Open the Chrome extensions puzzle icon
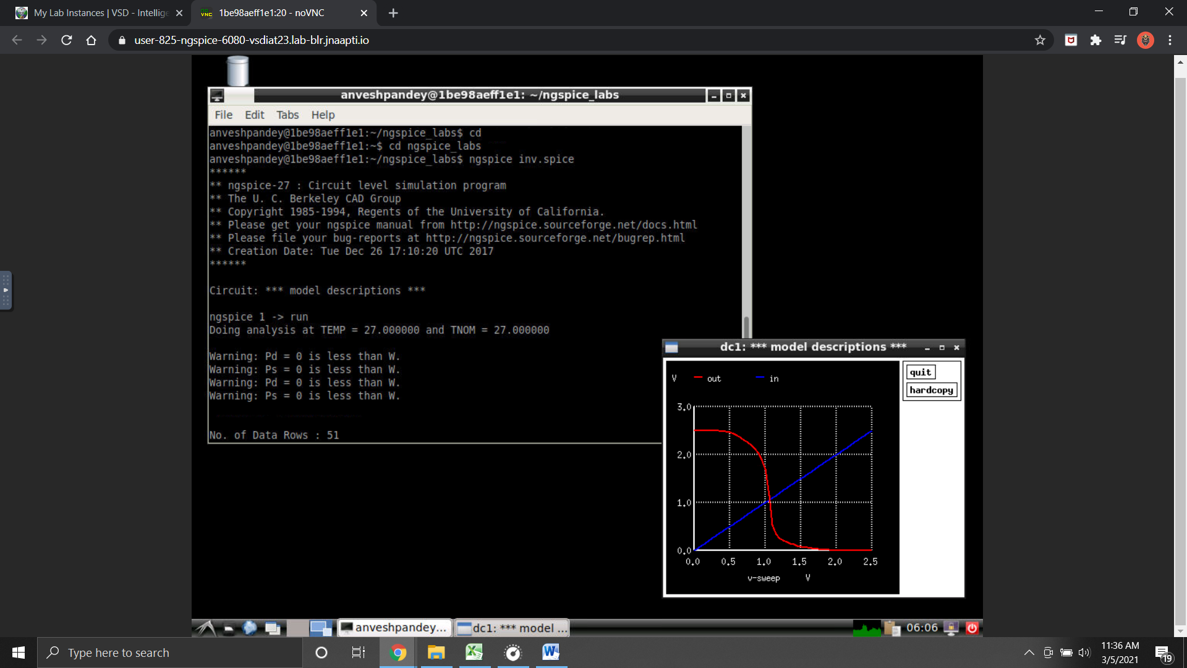This screenshot has height=668, width=1187. pos(1096,40)
